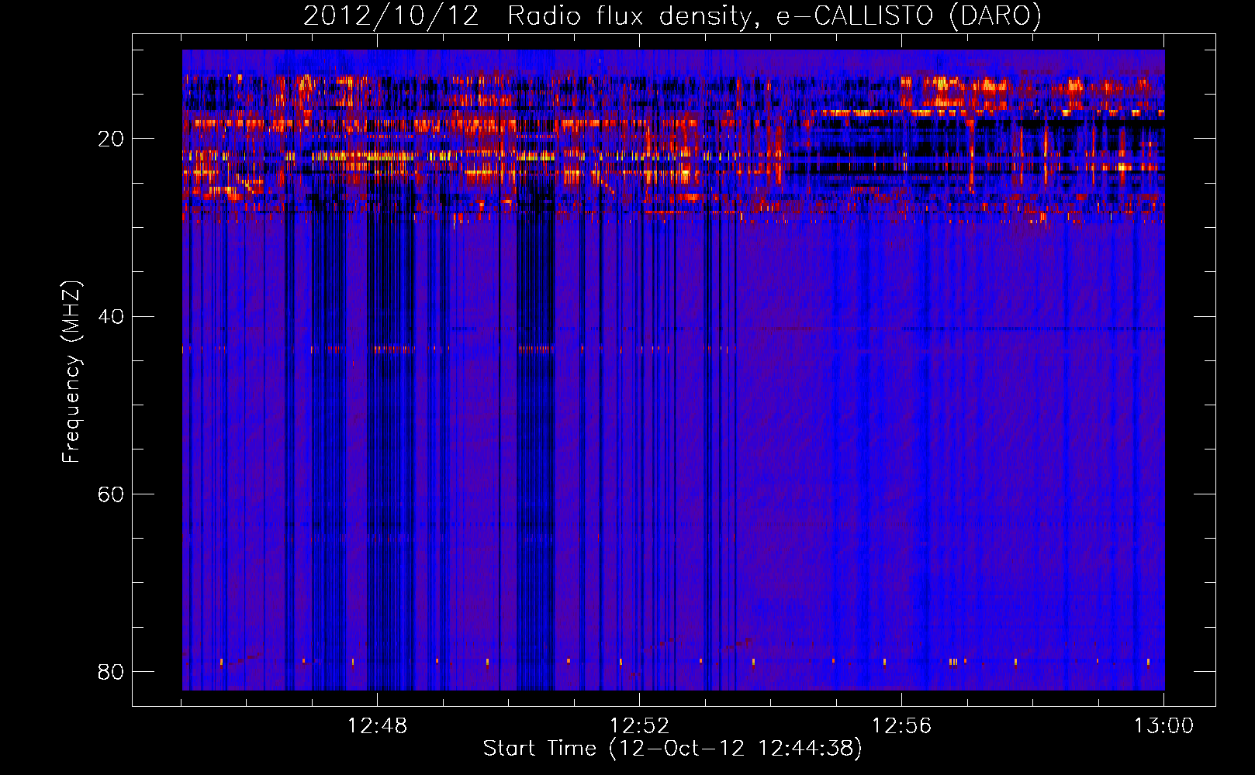
Task: Click the 13:00 time tick label
Action: pyautogui.click(x=1163, y=726)
